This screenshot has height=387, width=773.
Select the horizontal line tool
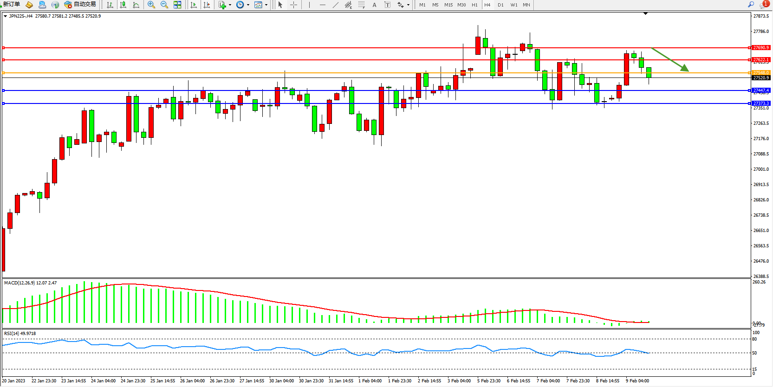click(323, 5)
